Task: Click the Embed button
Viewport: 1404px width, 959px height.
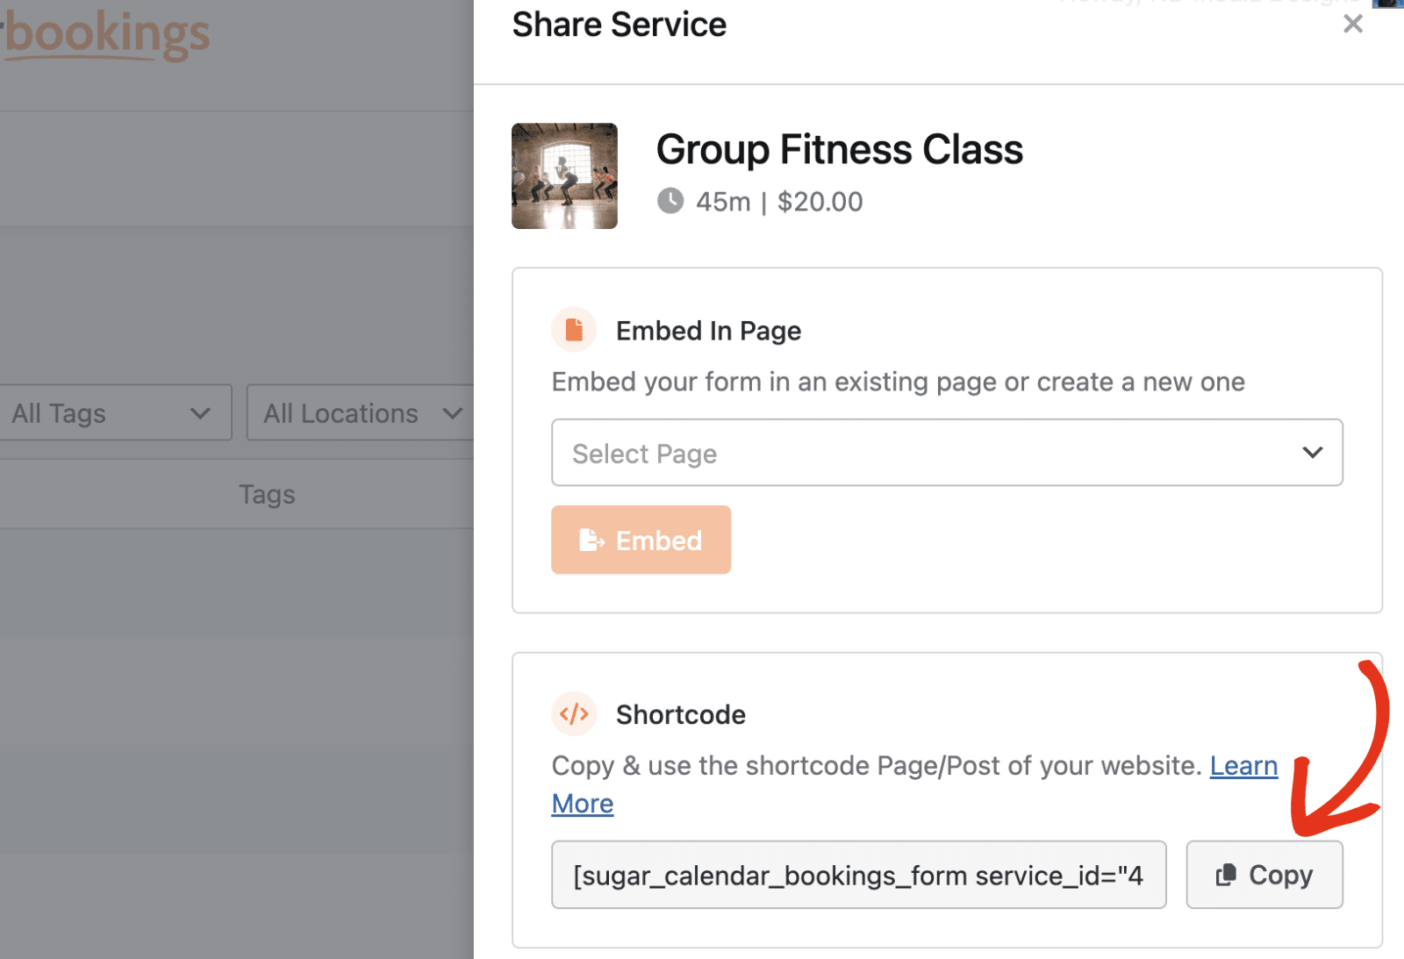Action: 641,540
